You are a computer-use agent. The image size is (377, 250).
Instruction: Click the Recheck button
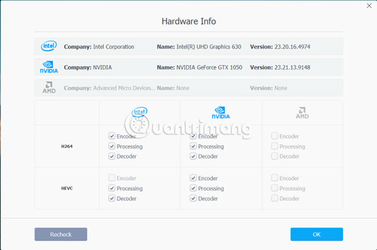coord(61,234)
